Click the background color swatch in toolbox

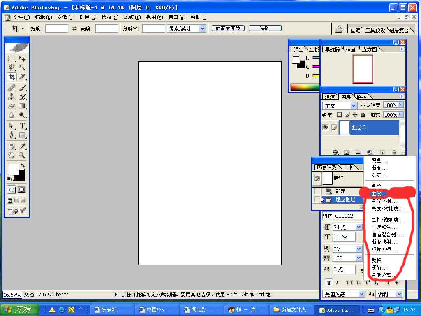tap(21, 177)
